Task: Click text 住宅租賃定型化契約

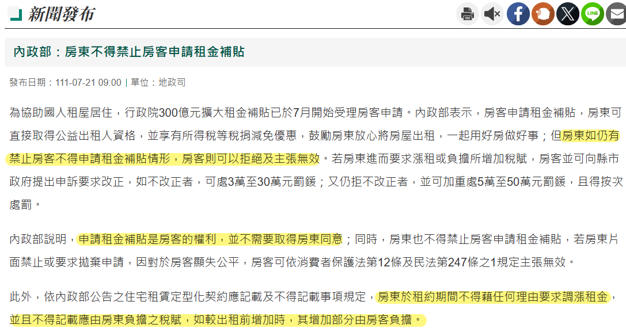Action: [x=176, y=296]
